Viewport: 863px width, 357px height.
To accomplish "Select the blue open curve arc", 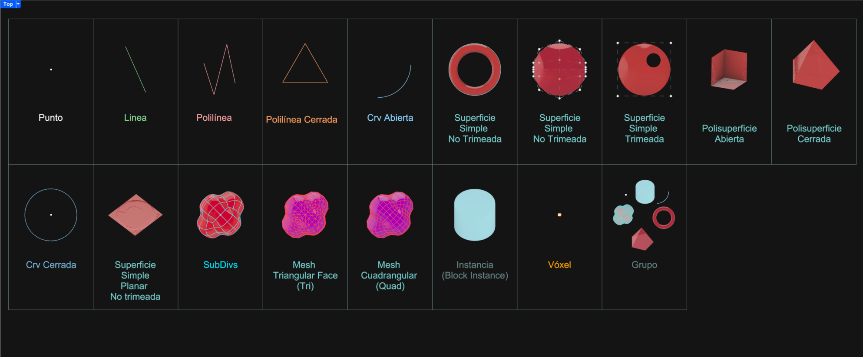I will pos(402,86).
